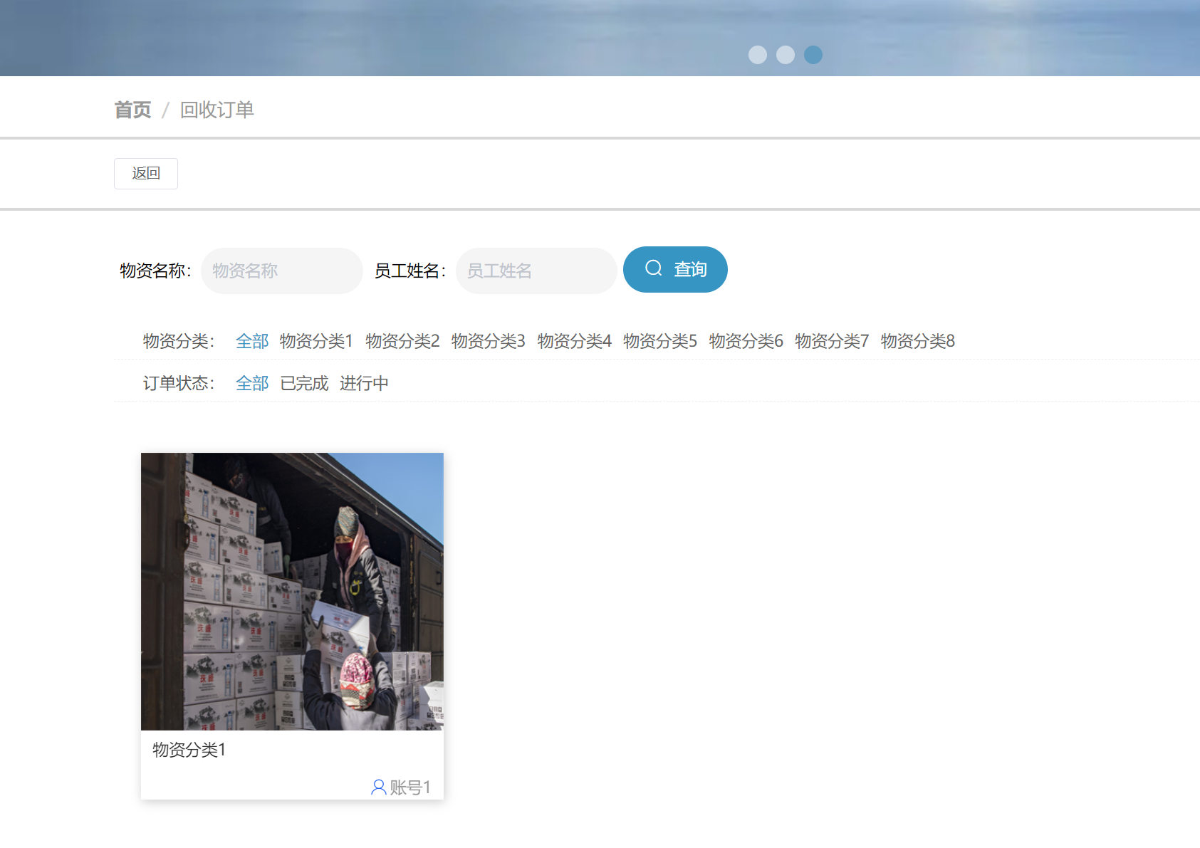
Task: Click the person icon beside 账号1
Action: [378, 787]
